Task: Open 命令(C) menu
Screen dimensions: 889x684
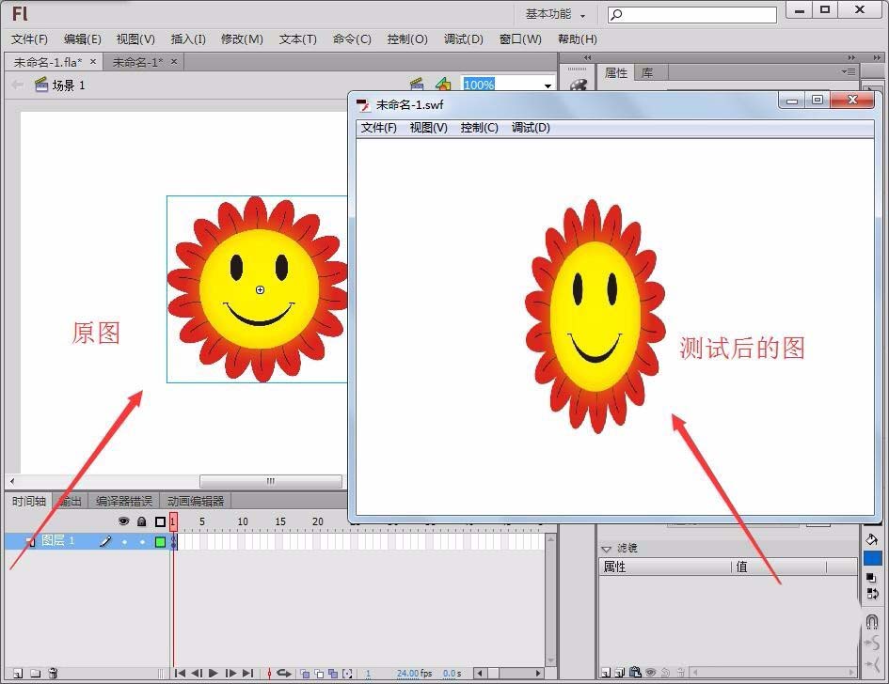Action: 352,39
